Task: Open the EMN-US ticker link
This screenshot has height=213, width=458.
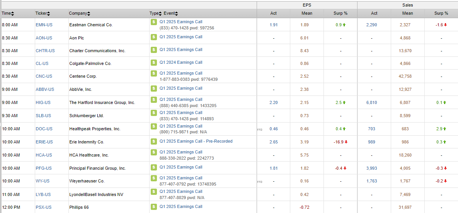Action: pos(44,25)
